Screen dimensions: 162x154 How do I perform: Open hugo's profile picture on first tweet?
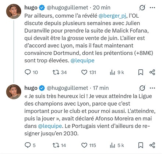(14, 11)
